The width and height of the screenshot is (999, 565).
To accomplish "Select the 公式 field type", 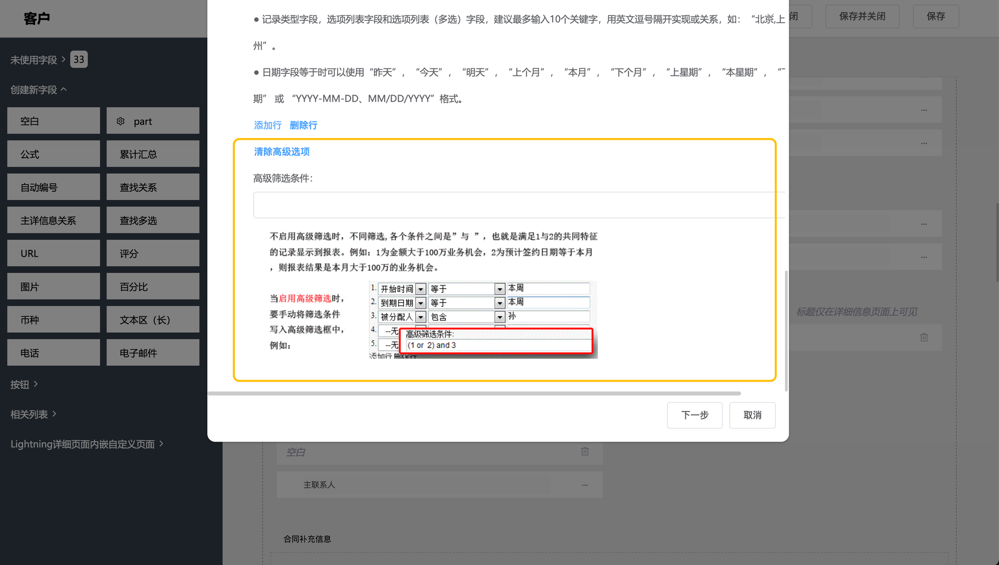I will coord(53,154).
